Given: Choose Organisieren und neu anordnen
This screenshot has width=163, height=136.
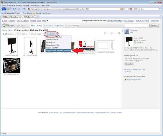Looking at the screenshot, I should (x=58, y=51).
